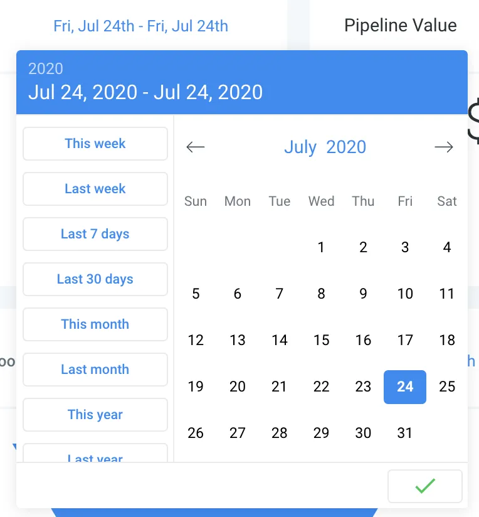This screenshot has height=517, width=479.
Task: Select the 'This week' preset
Action: pyautogui.click(x=95, y=144)
